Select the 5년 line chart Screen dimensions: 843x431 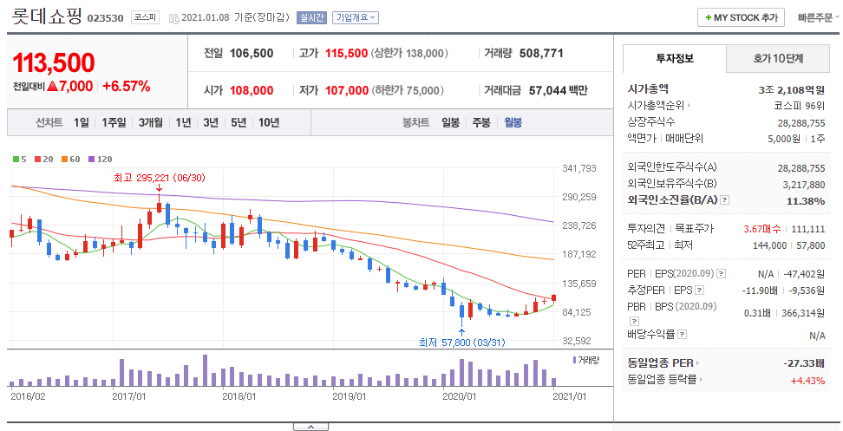(x=239, y=122)
